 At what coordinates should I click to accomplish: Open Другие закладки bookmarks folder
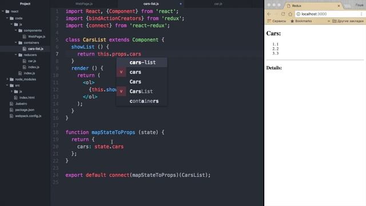[x=348, y=21]
